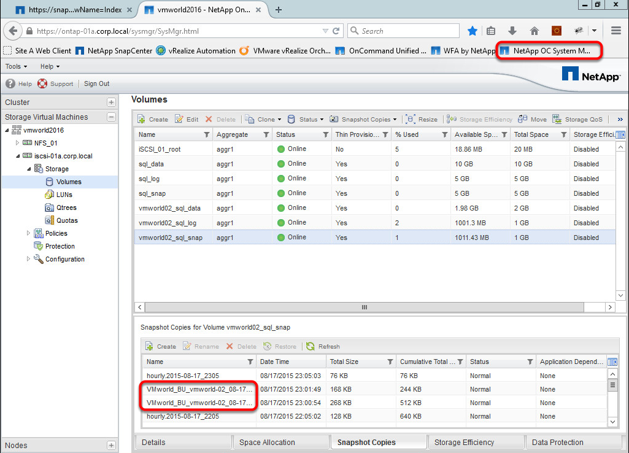This screenshot has height=453, width=629.
Task: Click the horizontal scrollbar of the Volumes table
Action: point(365,308)
